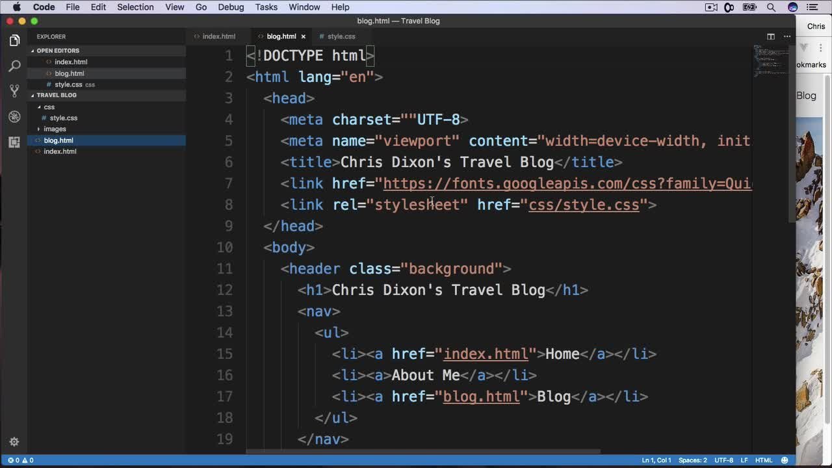Open the Source Control view icon
The height and width of the screenshot is (468, 832).
(x=14, y=91)
